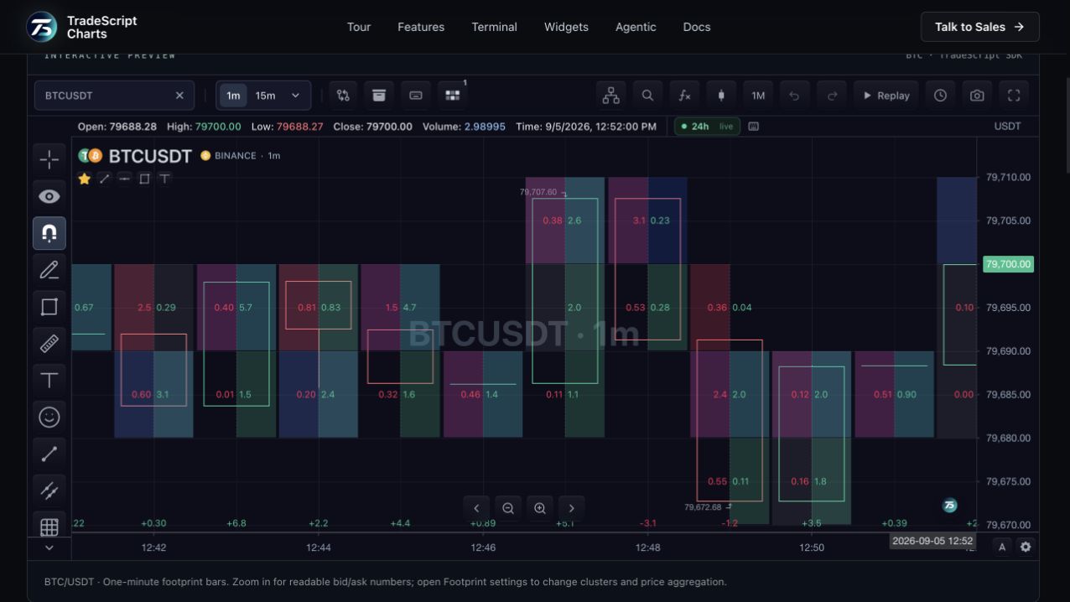
Task: Open the Docs menu item
Action: (697, 27)
